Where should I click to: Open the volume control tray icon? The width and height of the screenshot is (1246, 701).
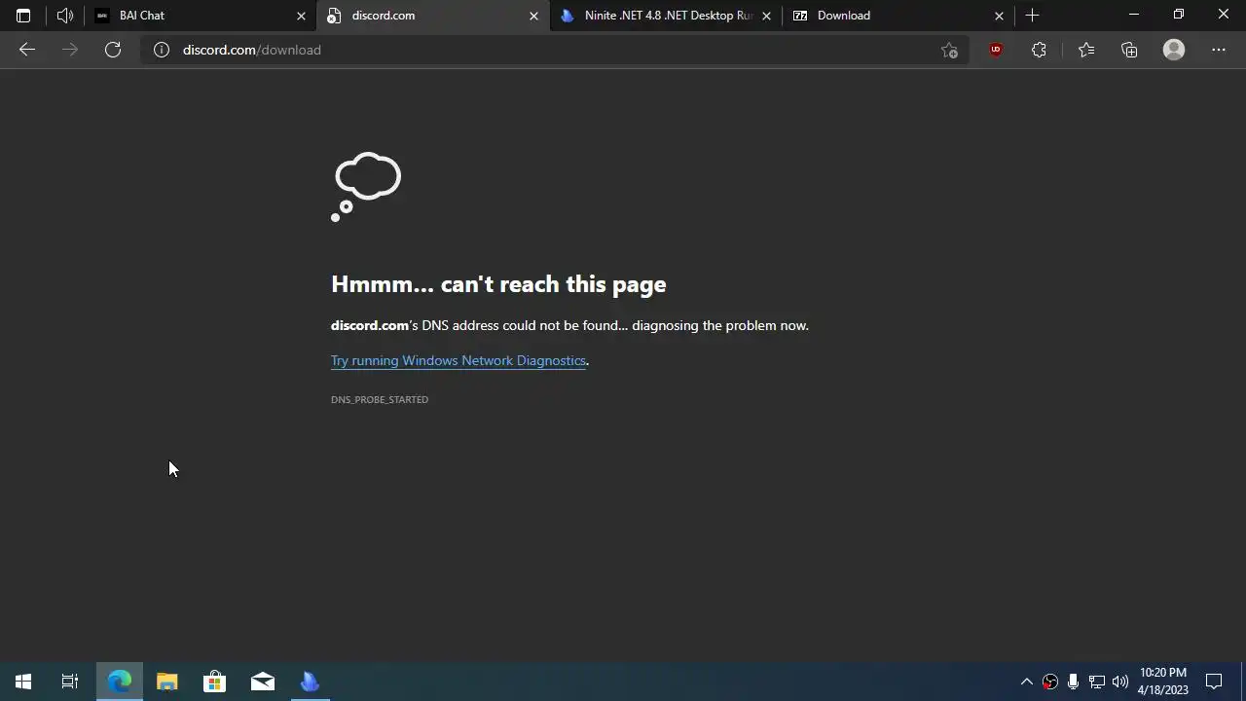pos(1120,682)
